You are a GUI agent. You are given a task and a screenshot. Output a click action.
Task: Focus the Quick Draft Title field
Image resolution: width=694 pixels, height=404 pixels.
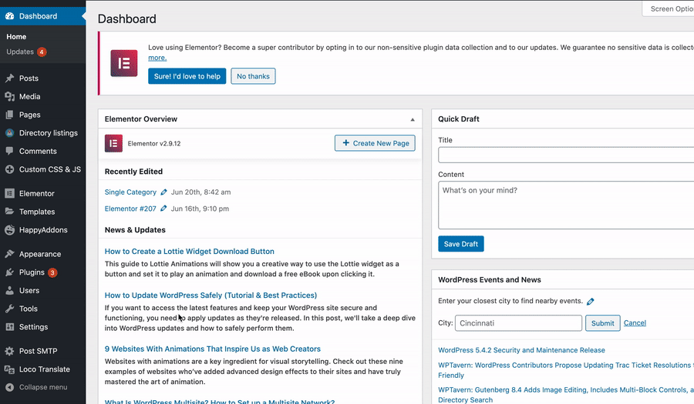click(566, 155)
